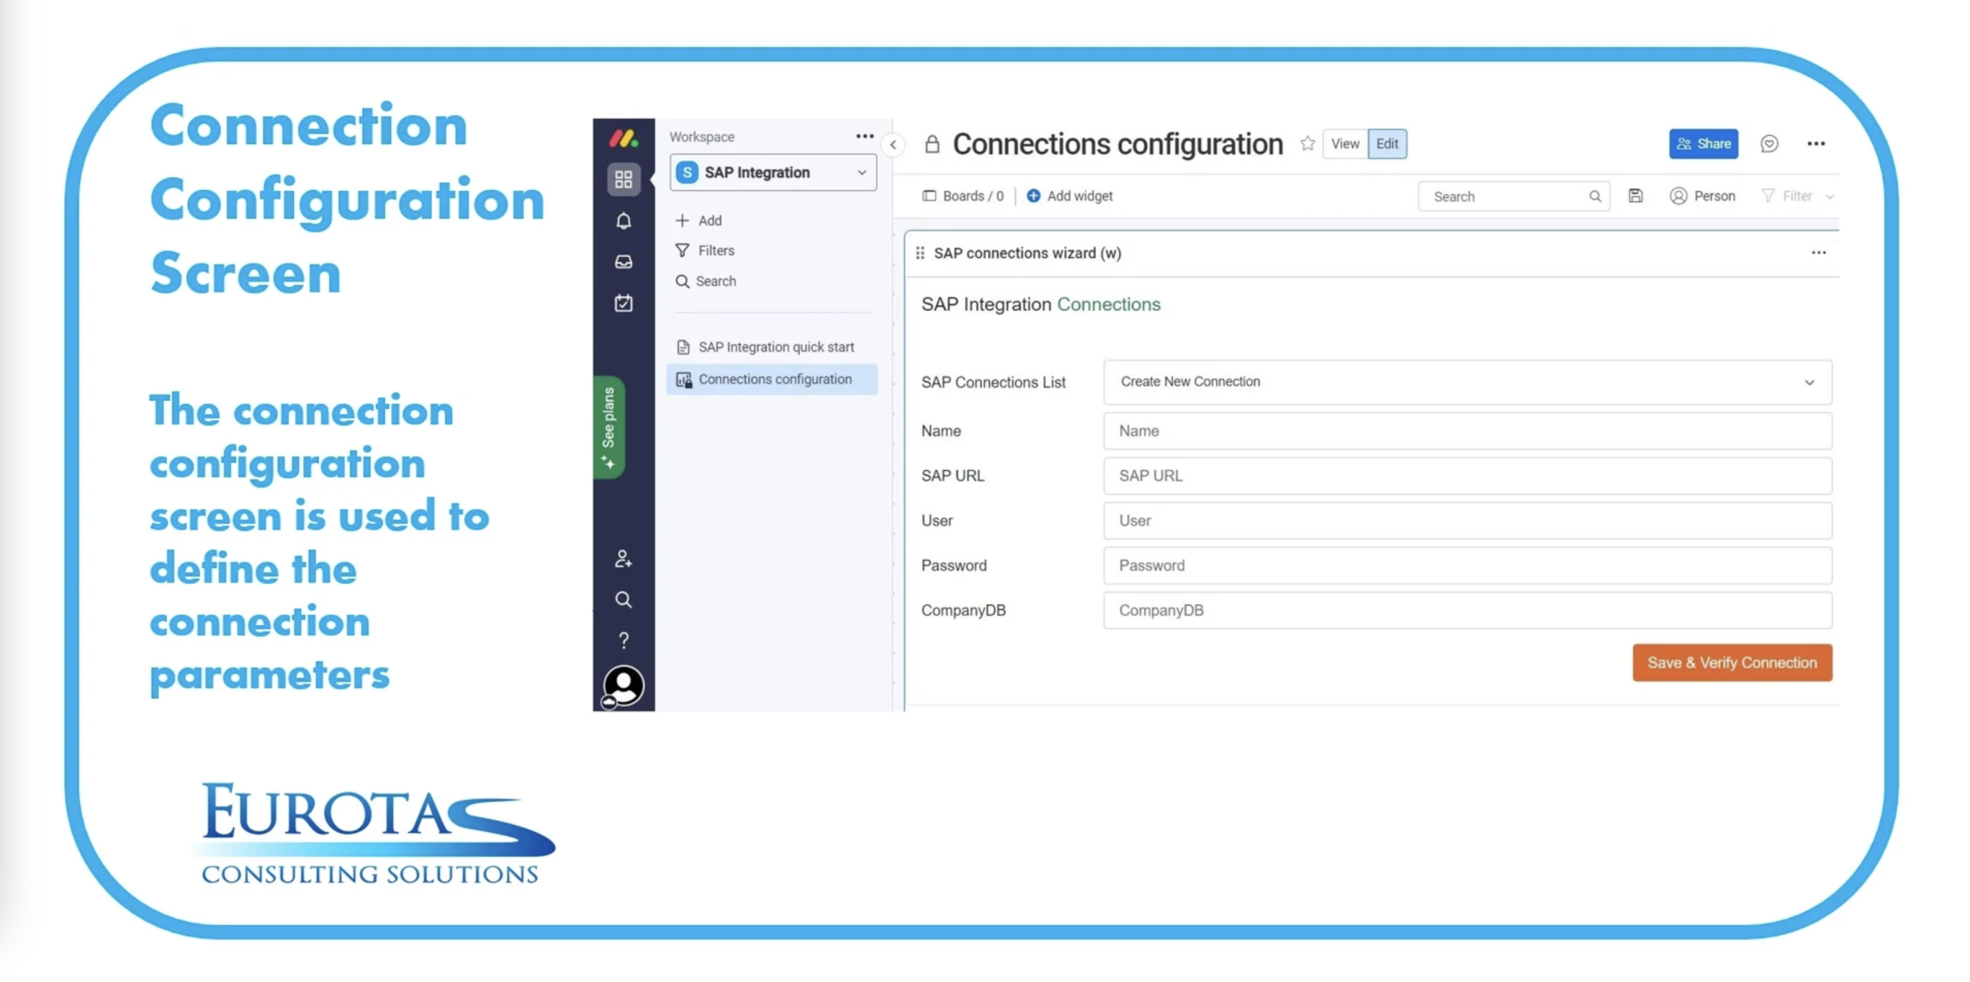
Task: Click the invite members icon
Action: [623, 559]
